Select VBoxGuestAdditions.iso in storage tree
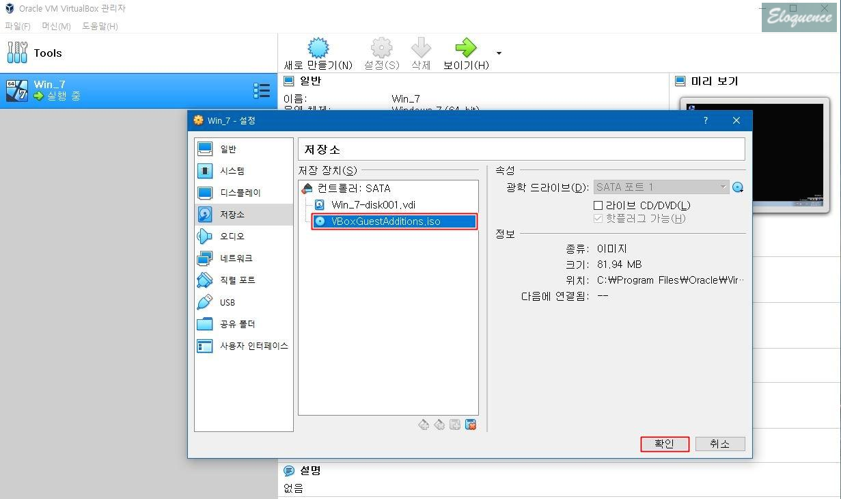The image size is (841, 499). [394, 221]
